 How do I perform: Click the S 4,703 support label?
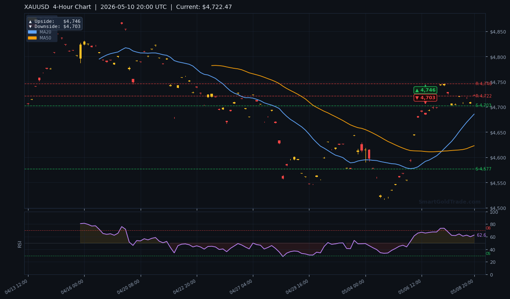coord(483,106)
